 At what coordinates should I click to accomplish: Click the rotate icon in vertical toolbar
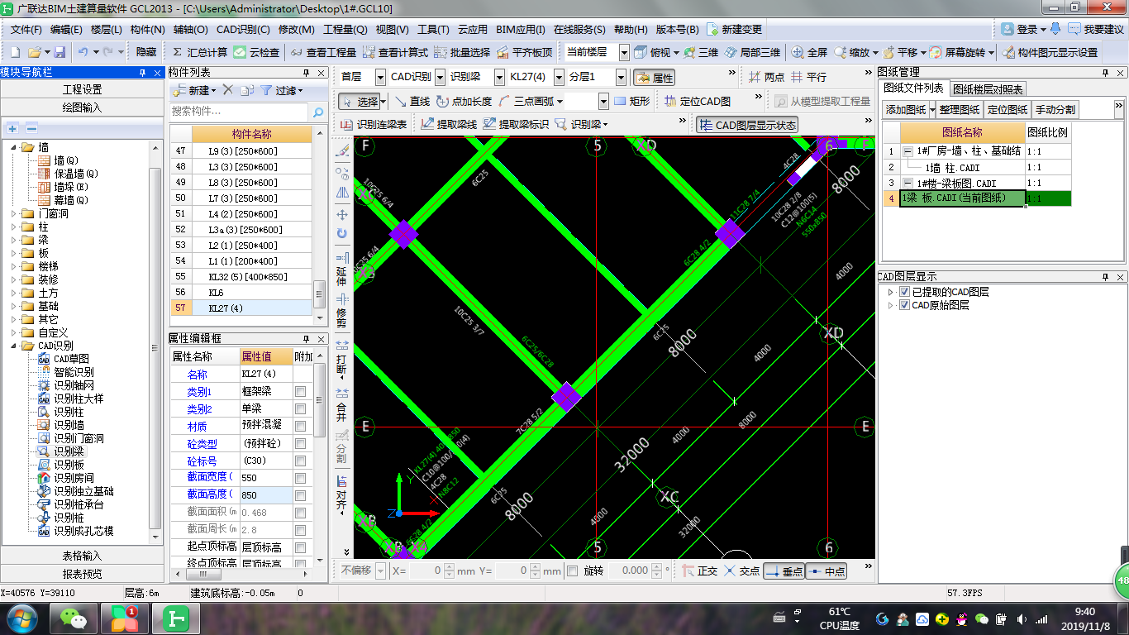click(342, 234)
